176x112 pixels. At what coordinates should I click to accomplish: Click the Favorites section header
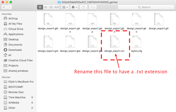(x=7, y=14)
